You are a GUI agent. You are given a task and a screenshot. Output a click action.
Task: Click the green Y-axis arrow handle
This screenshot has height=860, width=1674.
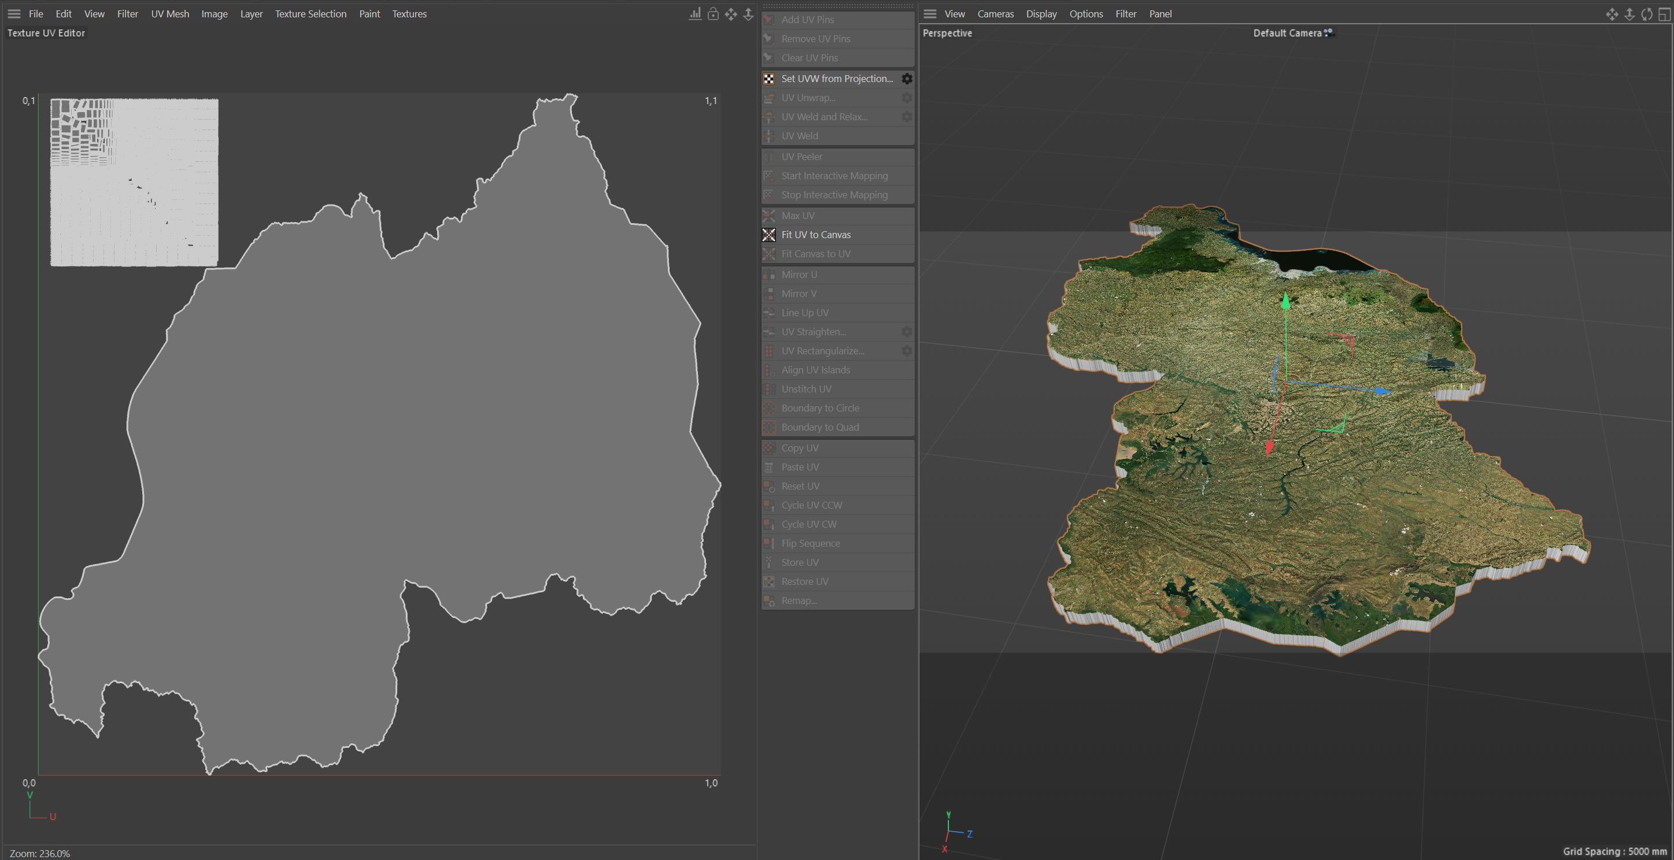(x=1285, y=301)
